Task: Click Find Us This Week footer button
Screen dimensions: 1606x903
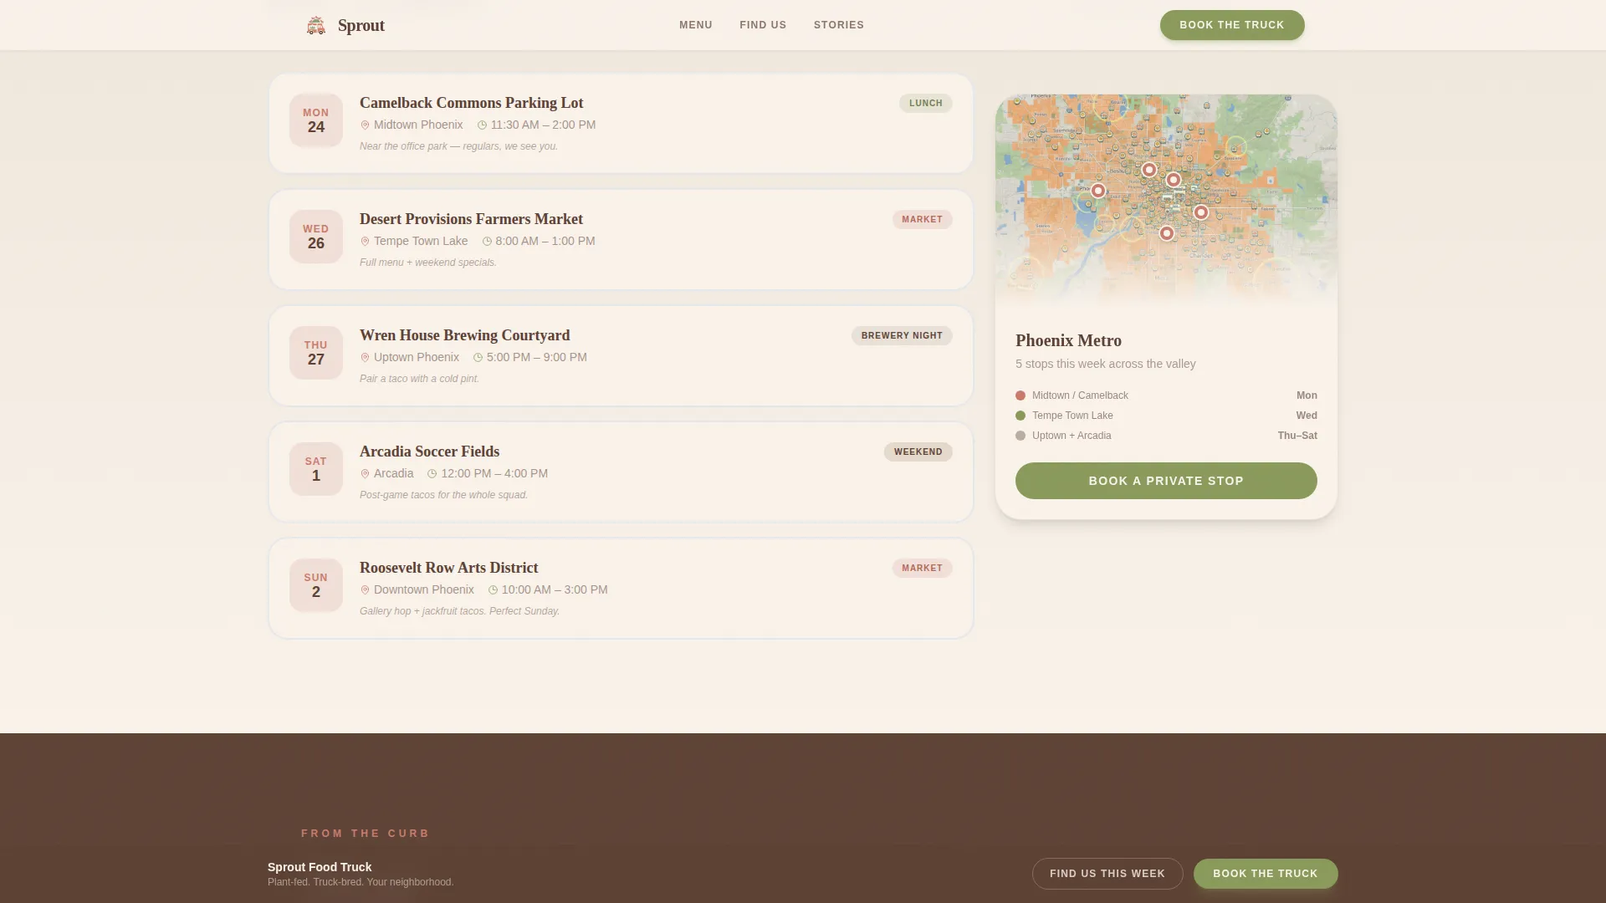Action: [1107, 874]
